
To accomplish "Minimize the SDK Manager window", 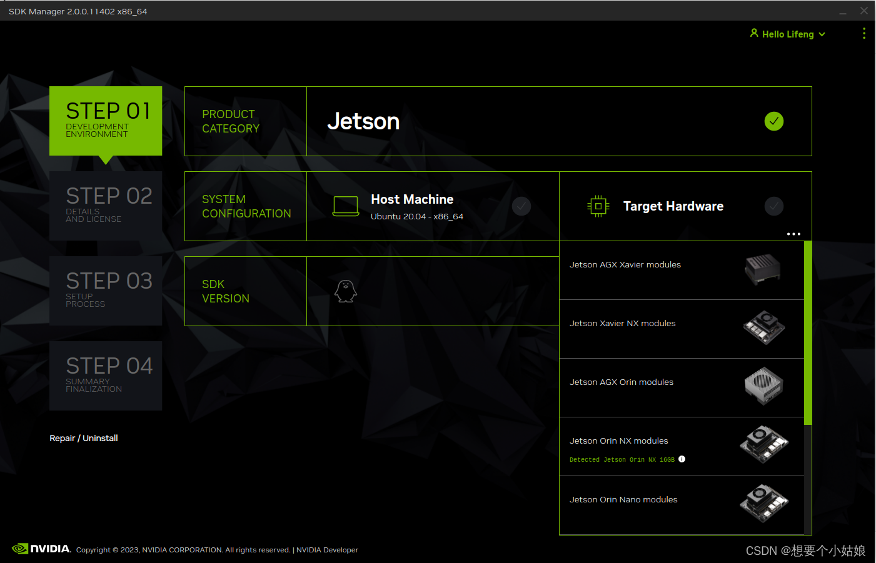I will (x=843, y=11).
